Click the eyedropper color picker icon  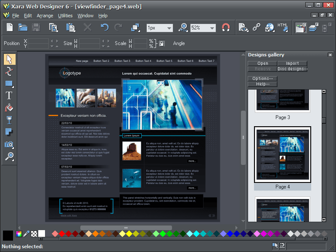click(26, 234)
